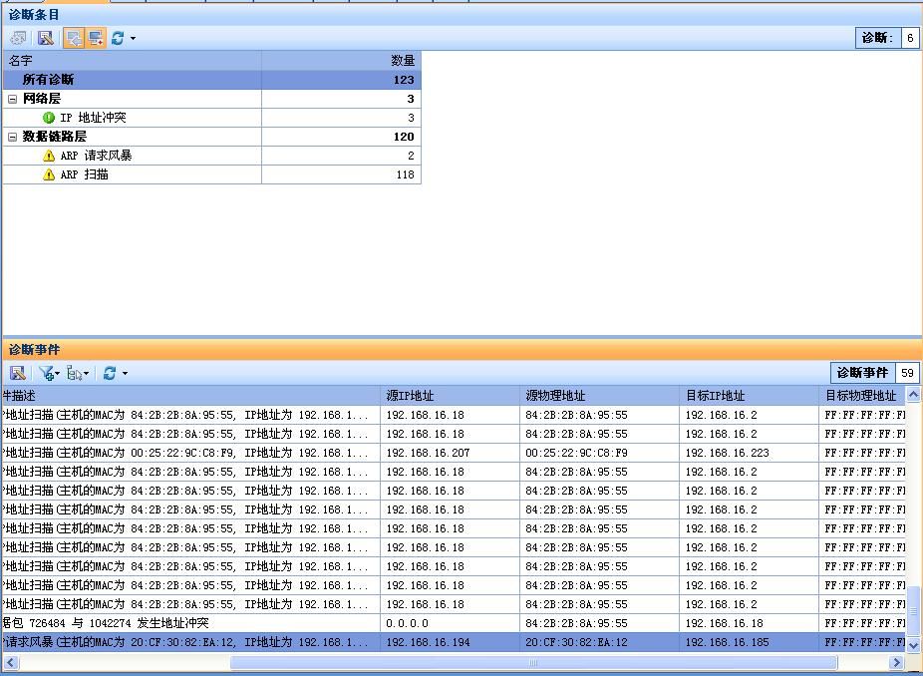Screen dimensions: 923x676
Task: Click the horizontal scrollbar left arrow
Action: coord(10,663)
